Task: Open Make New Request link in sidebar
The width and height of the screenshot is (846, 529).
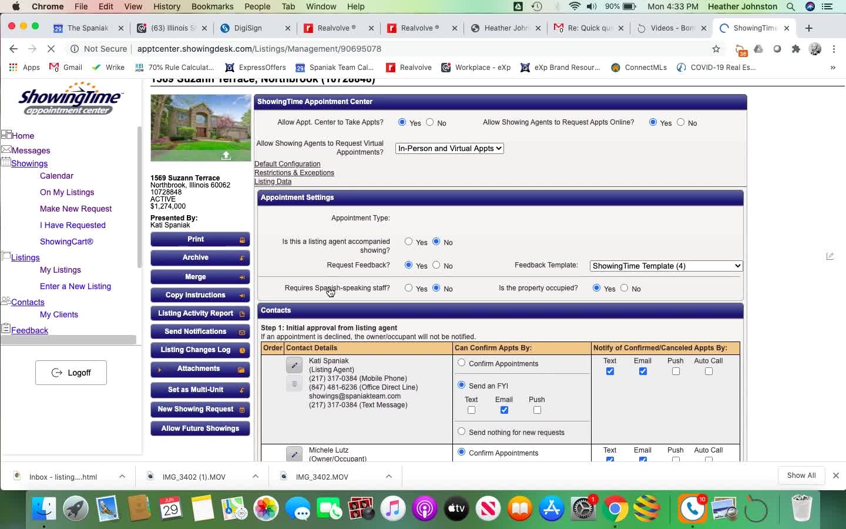Action: [76, 209]
